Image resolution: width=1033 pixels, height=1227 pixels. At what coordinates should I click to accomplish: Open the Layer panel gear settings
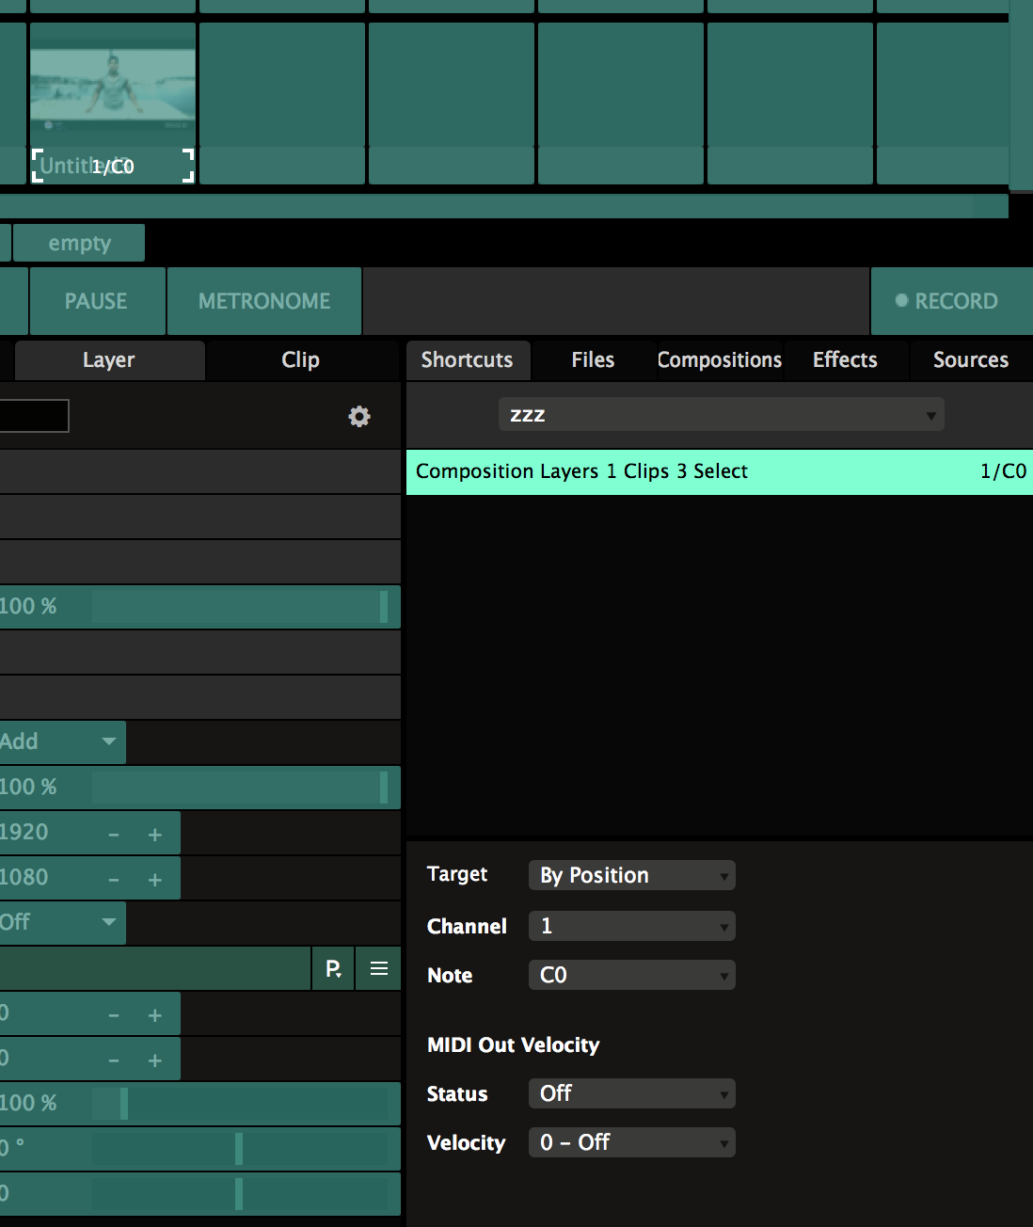click(359, 416)
